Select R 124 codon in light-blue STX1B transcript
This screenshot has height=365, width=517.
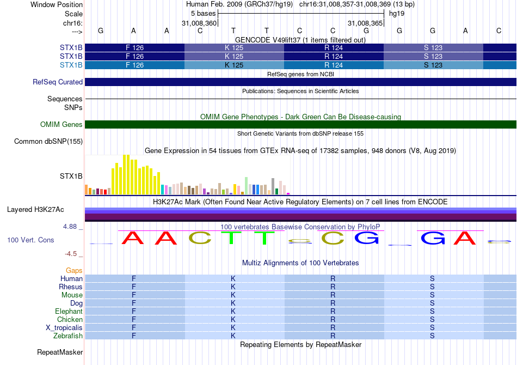(334, 65)
